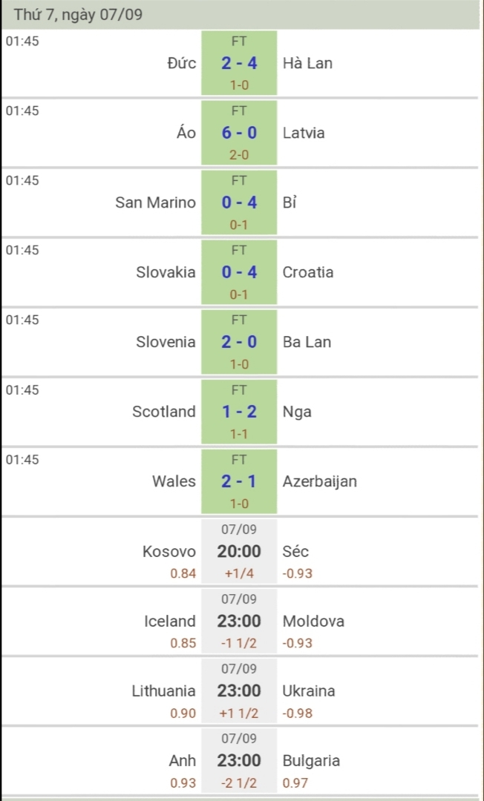Select the Ba Lan team name
The image size is (484, 801).
[x=307, y=342]
